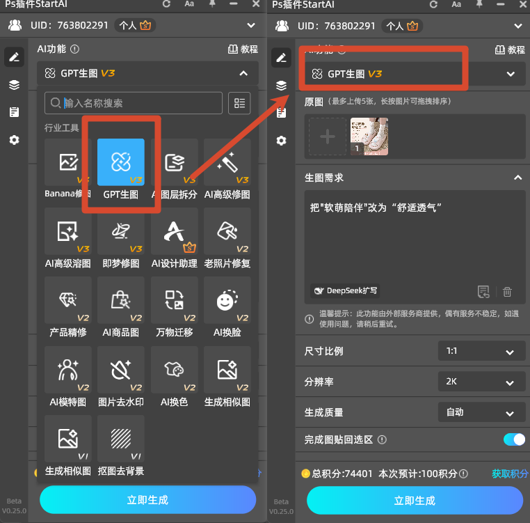The height and width of the screenshot is (523, 530).
Task: Click info icon beside 完成图贴回选区
Action: 382,439
